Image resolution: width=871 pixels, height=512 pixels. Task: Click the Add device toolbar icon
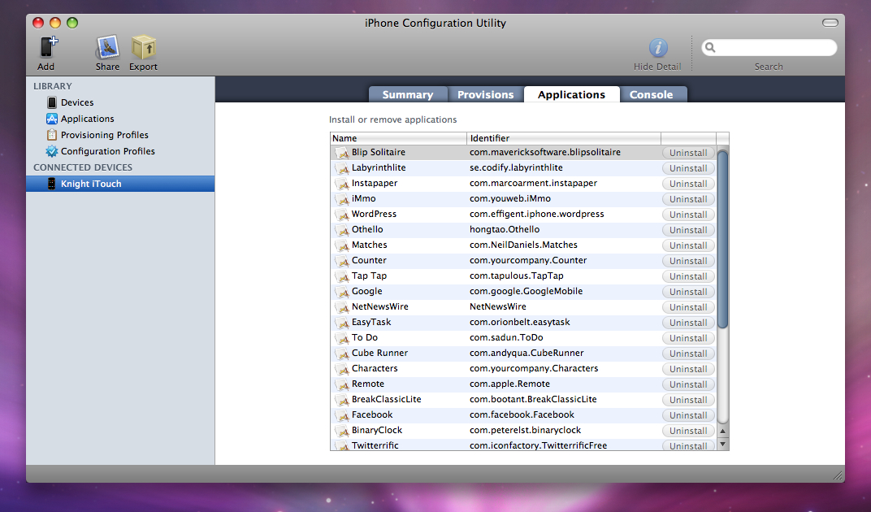point(48,48)
